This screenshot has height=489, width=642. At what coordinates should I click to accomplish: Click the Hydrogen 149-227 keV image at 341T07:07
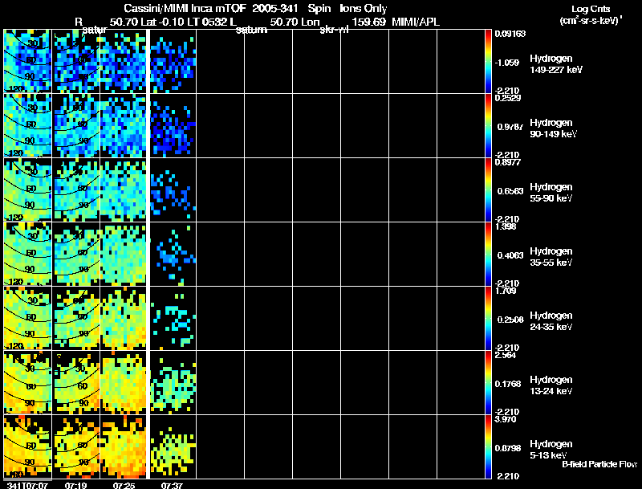[28, 61]
